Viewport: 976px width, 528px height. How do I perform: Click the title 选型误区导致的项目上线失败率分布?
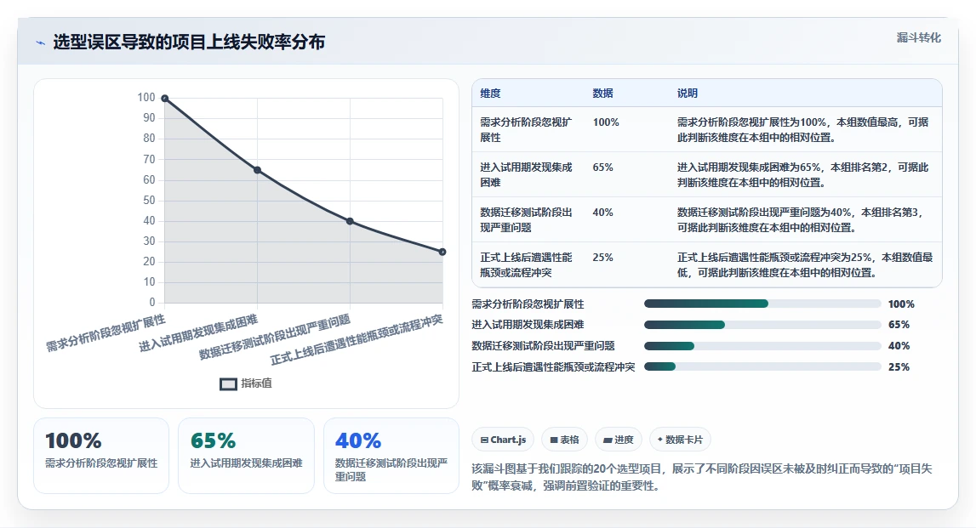[x=189, y=43]
